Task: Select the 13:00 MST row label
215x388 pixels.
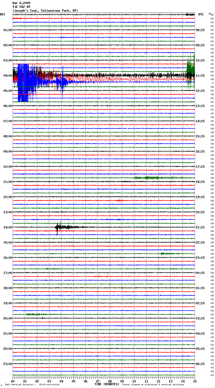Action: 8,212
